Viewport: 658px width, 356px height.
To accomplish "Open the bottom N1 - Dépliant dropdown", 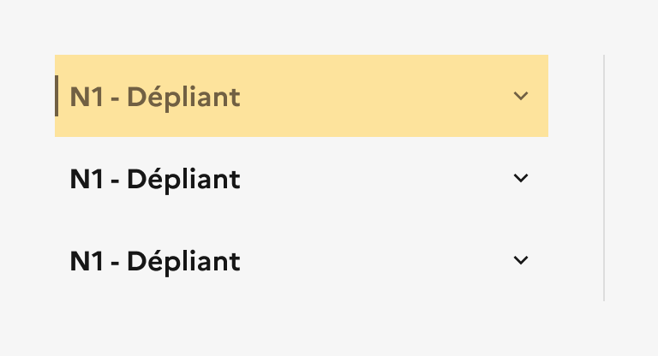I will tap(302, 260).
